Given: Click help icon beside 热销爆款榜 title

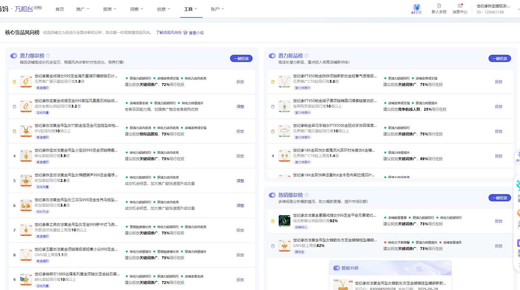Looking at the screenshot, I should pyautogui.click(x=307, y=195).
